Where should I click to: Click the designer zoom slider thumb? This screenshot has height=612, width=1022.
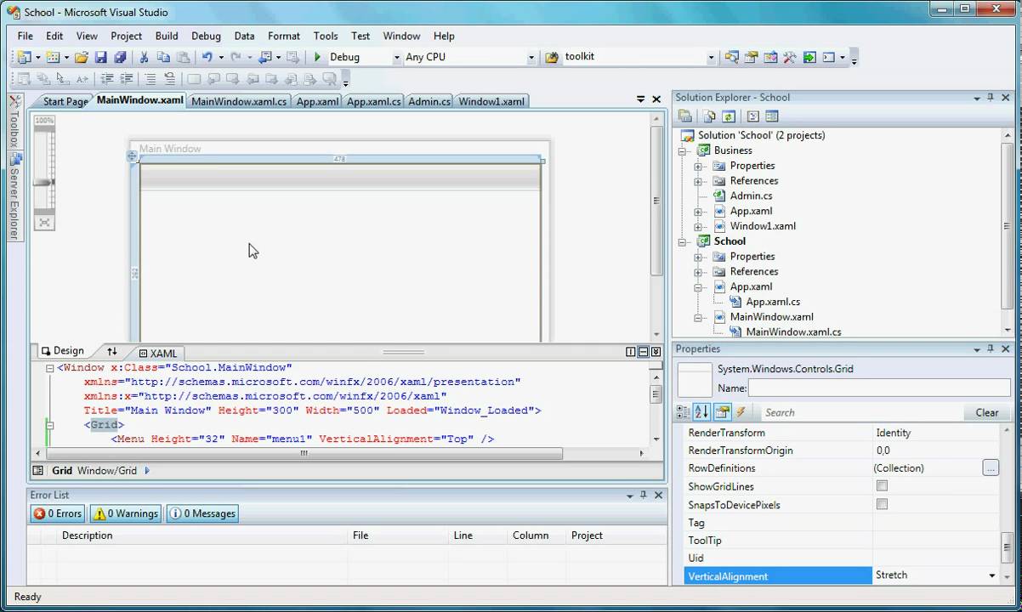[x=44, y=182]
